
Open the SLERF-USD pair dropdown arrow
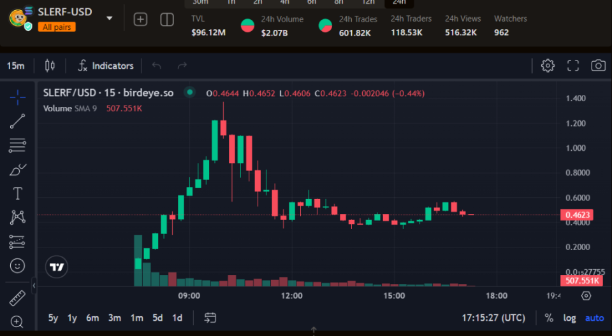tap(110, 18)
